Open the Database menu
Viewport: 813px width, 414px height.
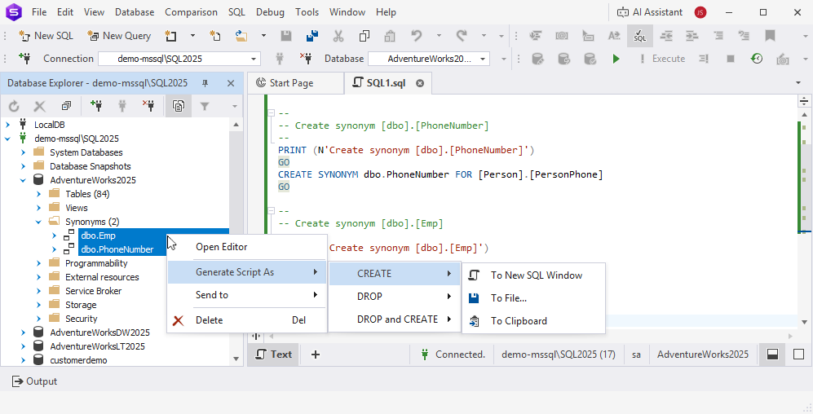point(135,12)
